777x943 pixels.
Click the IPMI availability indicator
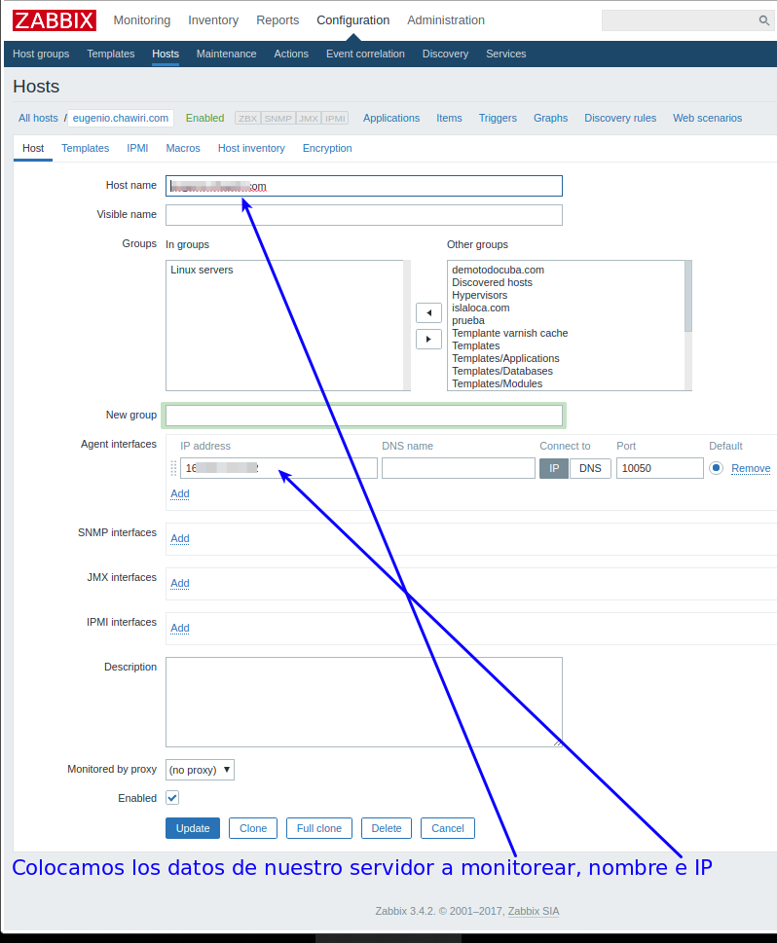click(x=335, y=119)
